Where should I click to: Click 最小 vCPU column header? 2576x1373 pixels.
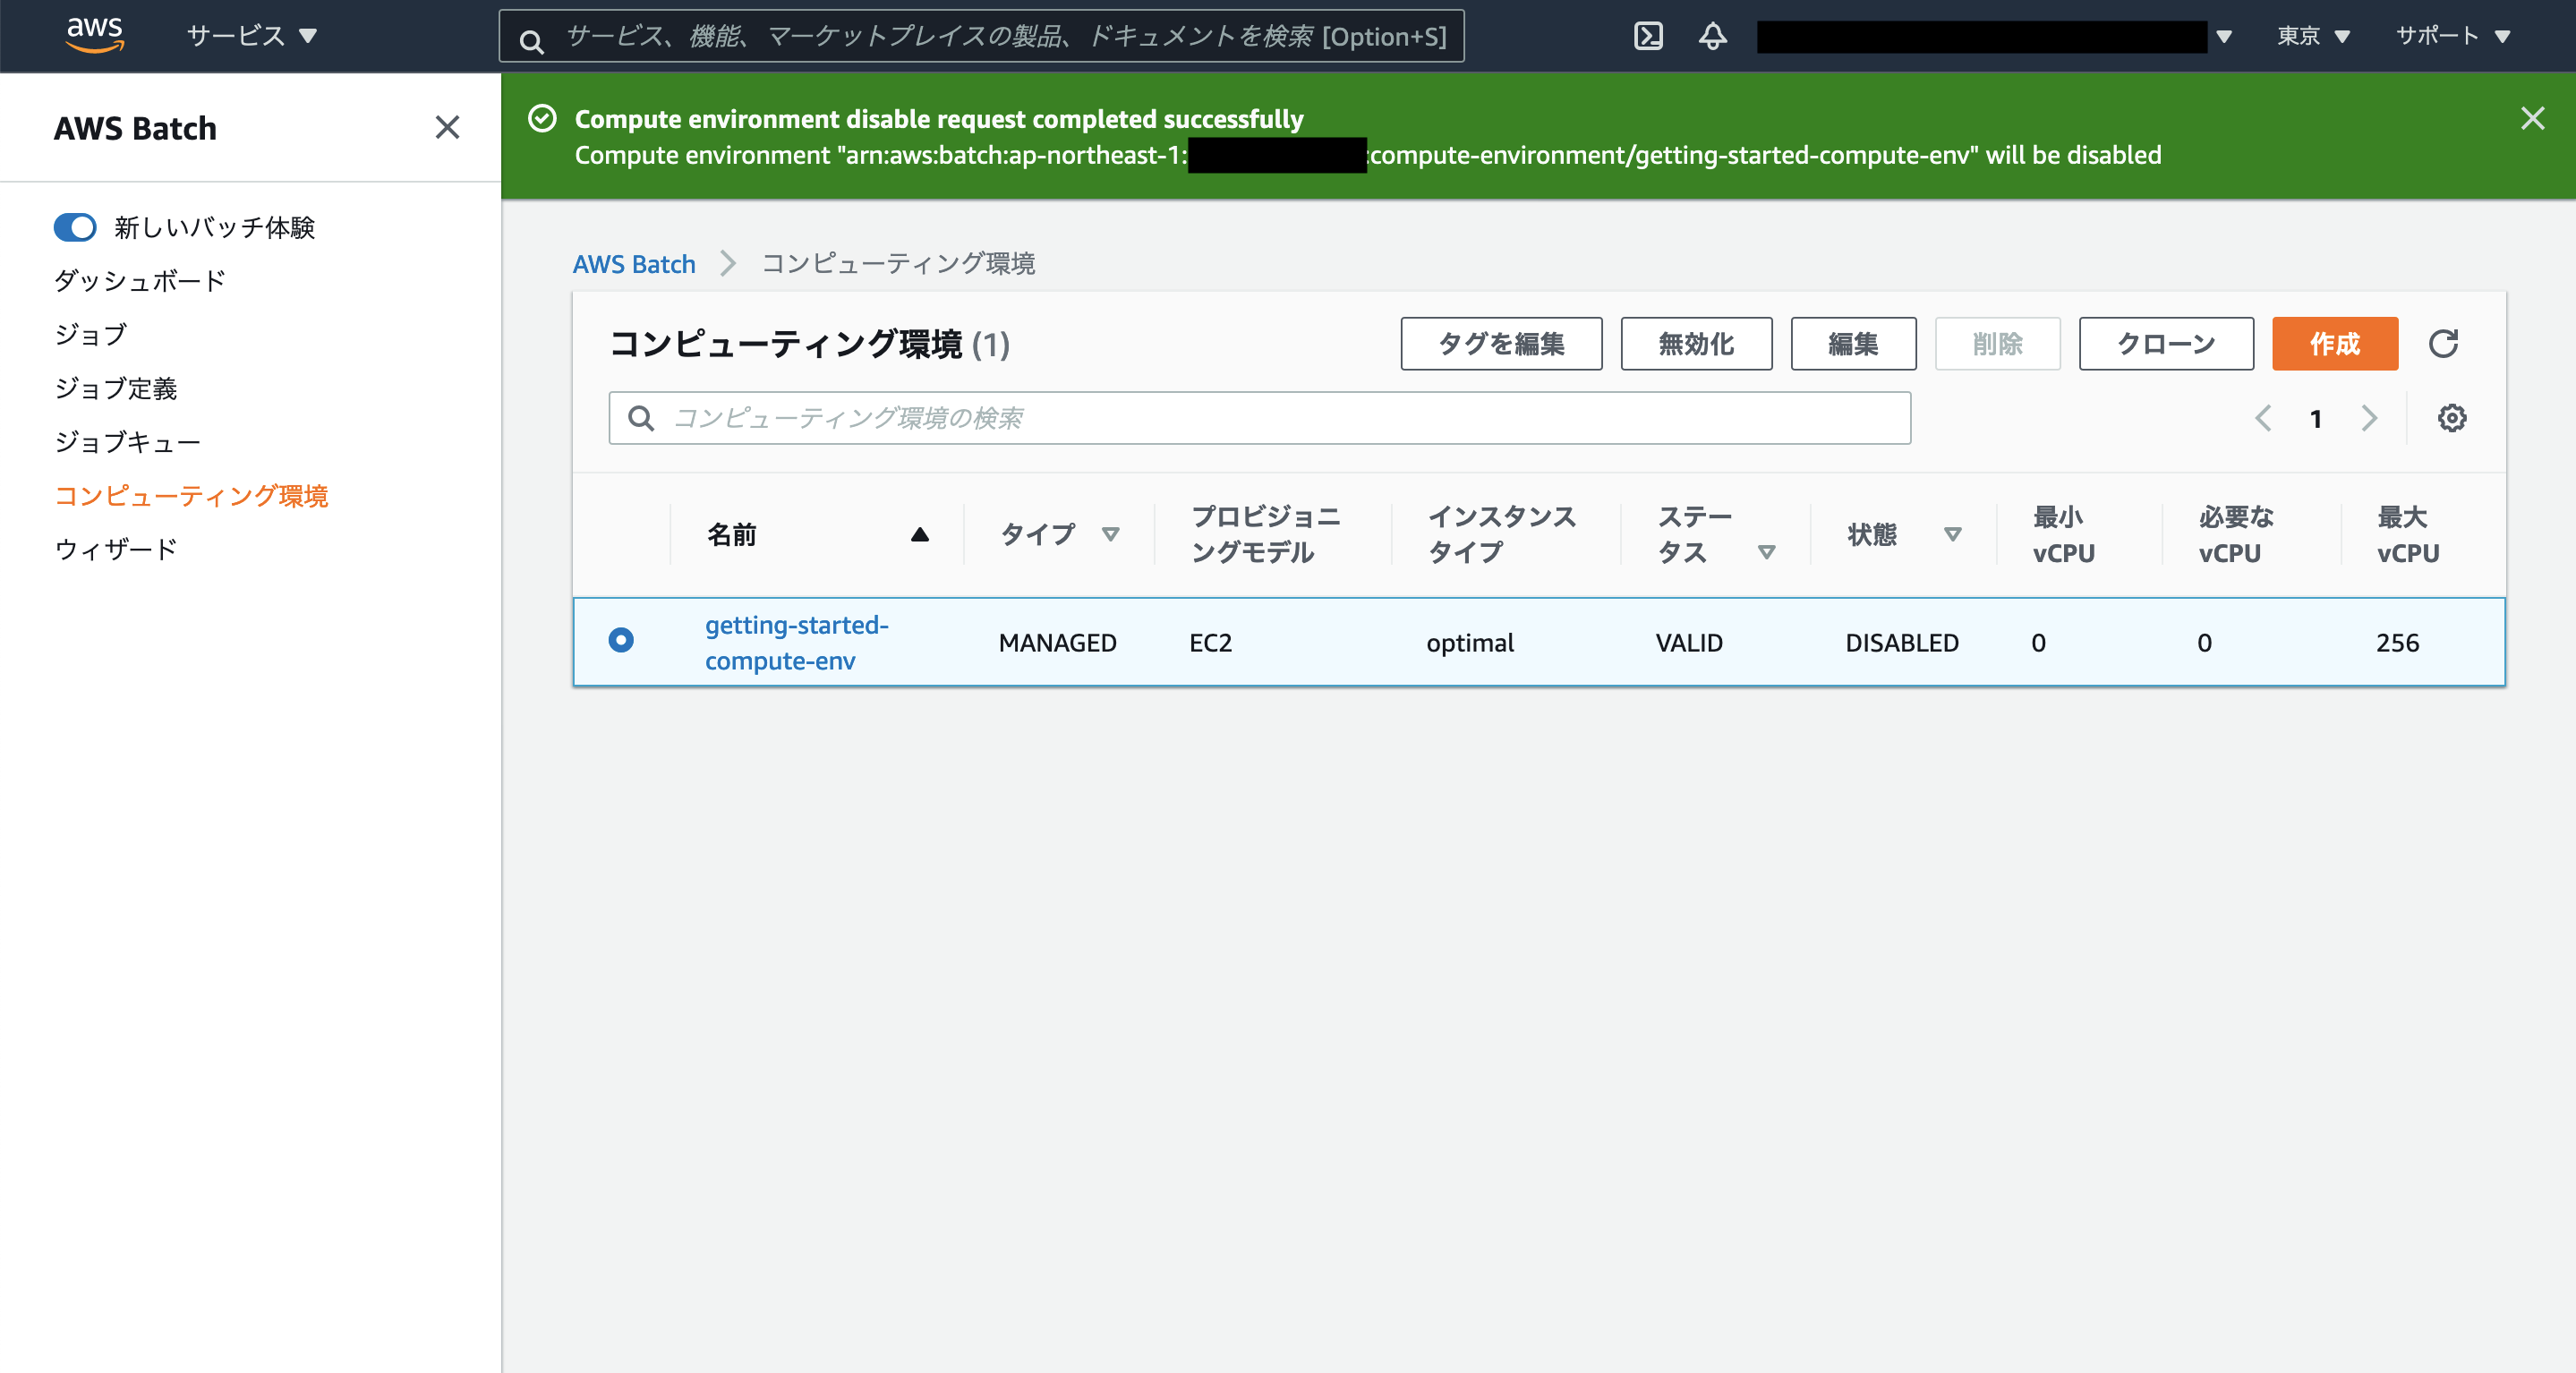click(2063, 535)
